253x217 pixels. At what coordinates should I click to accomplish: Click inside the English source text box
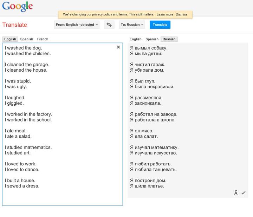tap(63, 124)
